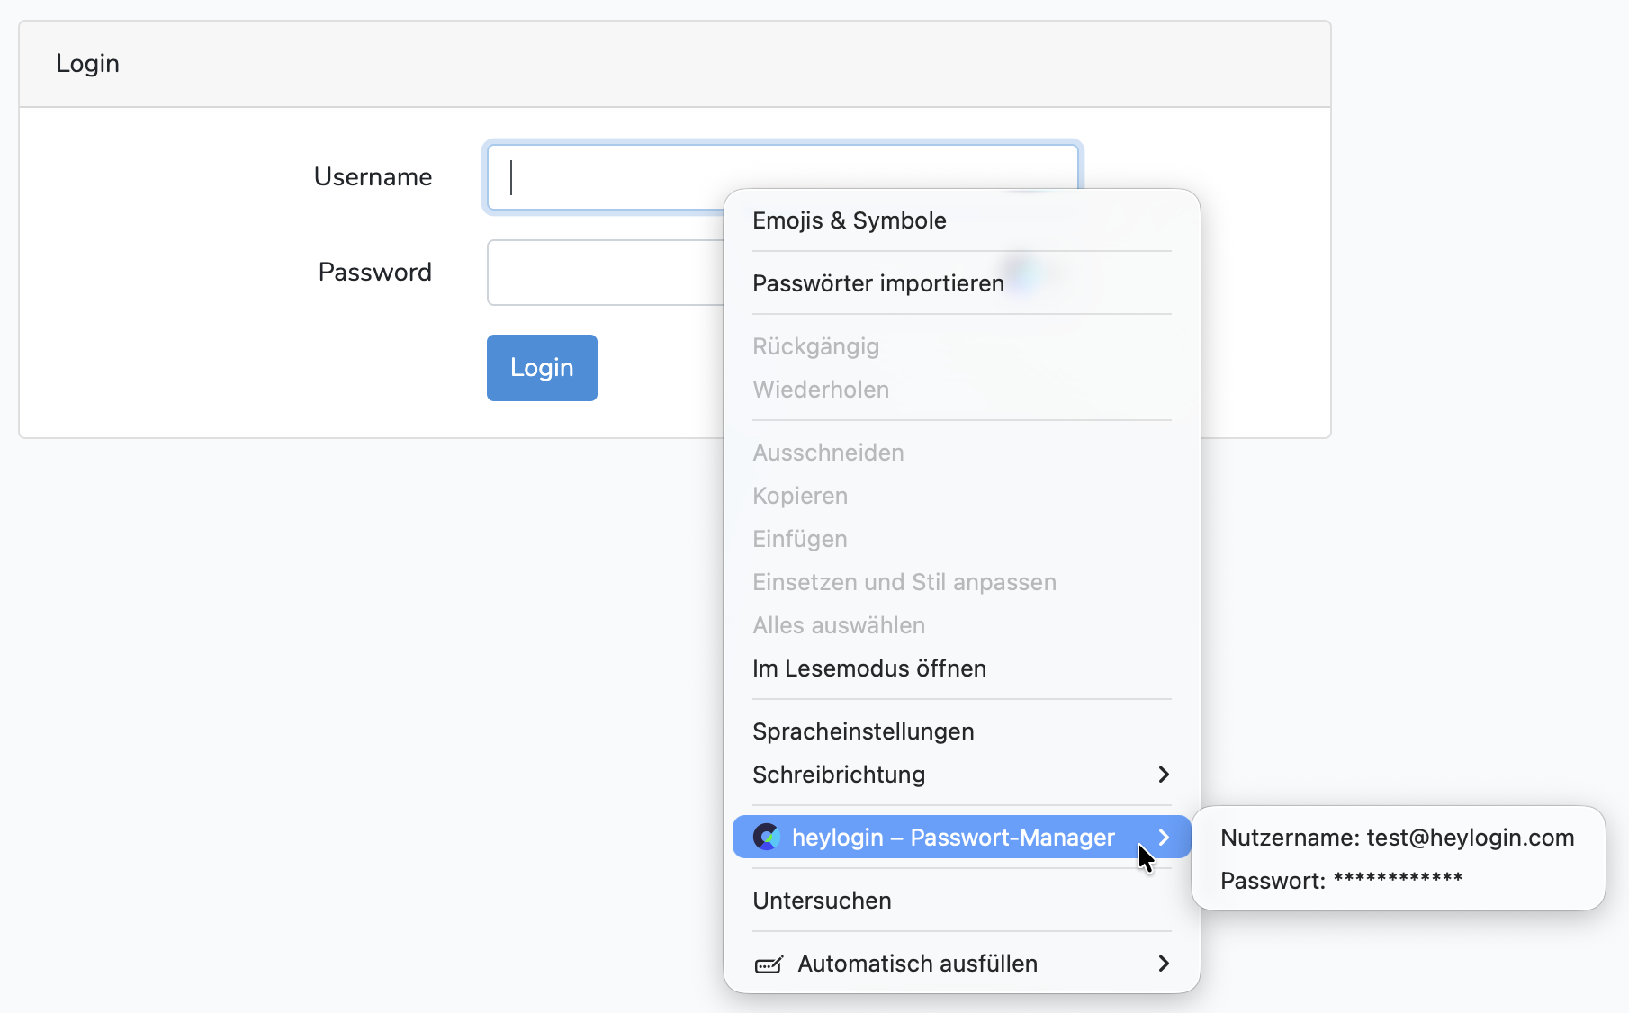Click the Automatisch ausfüllen menu label
The width and height of the screenshot is (1629, 1013).
(x=917, y=964)
